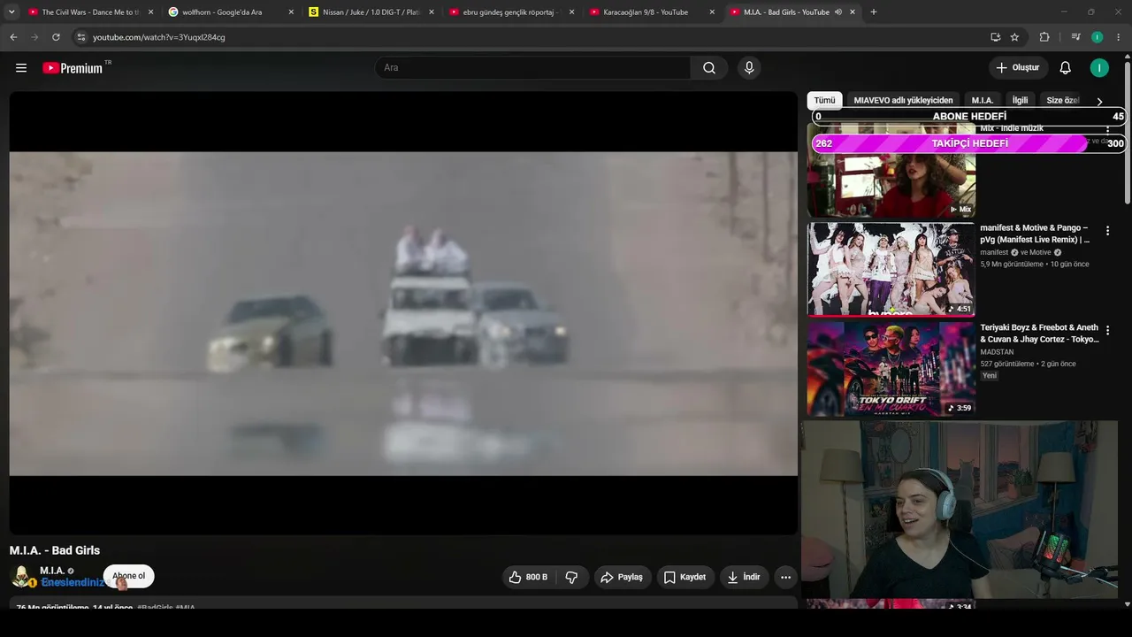1132x637 pixels.
Task: Open the M.I.A. channel name link
Action: [x=52, y=571]
